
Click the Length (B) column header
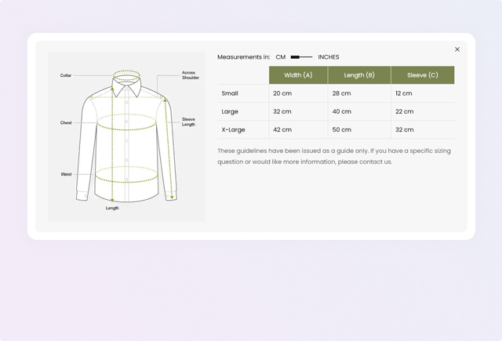359,75
